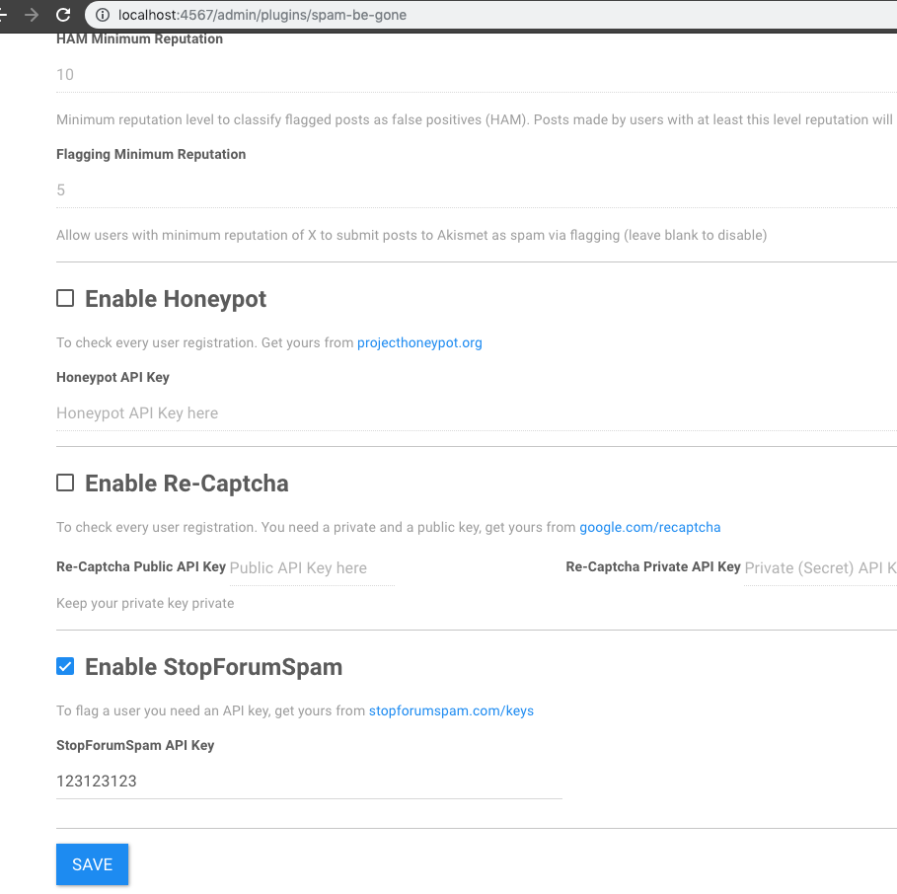Click the Enable Re-Captcha heading label
This screenshot has width=897, height=894.
pyautogui.click(x=187, y=484)
